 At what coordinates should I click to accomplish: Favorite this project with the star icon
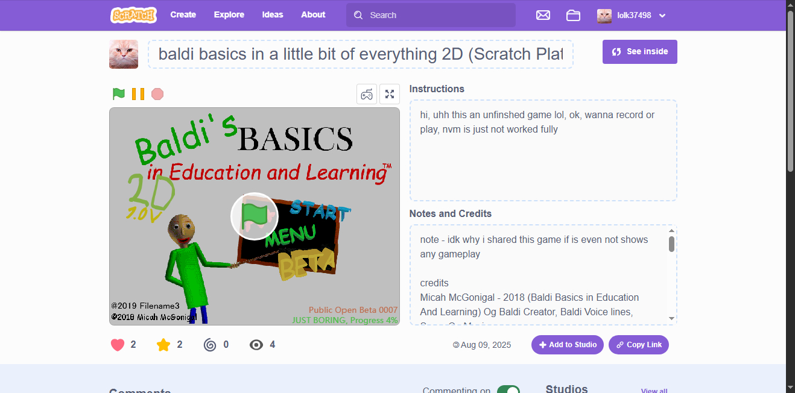pos(163,345)
